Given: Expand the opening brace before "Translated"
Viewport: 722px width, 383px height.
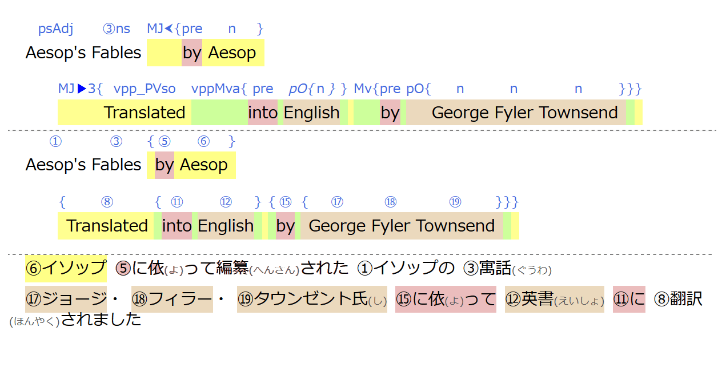Looking at the screenshot, I should (x=61, y=202).
